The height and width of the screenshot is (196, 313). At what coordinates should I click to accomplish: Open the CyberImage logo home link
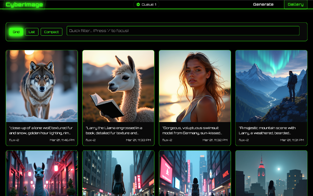tap(24, 5)
